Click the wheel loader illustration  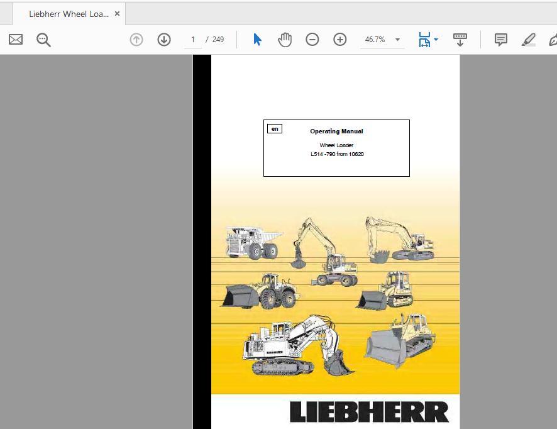click(260, 291)
